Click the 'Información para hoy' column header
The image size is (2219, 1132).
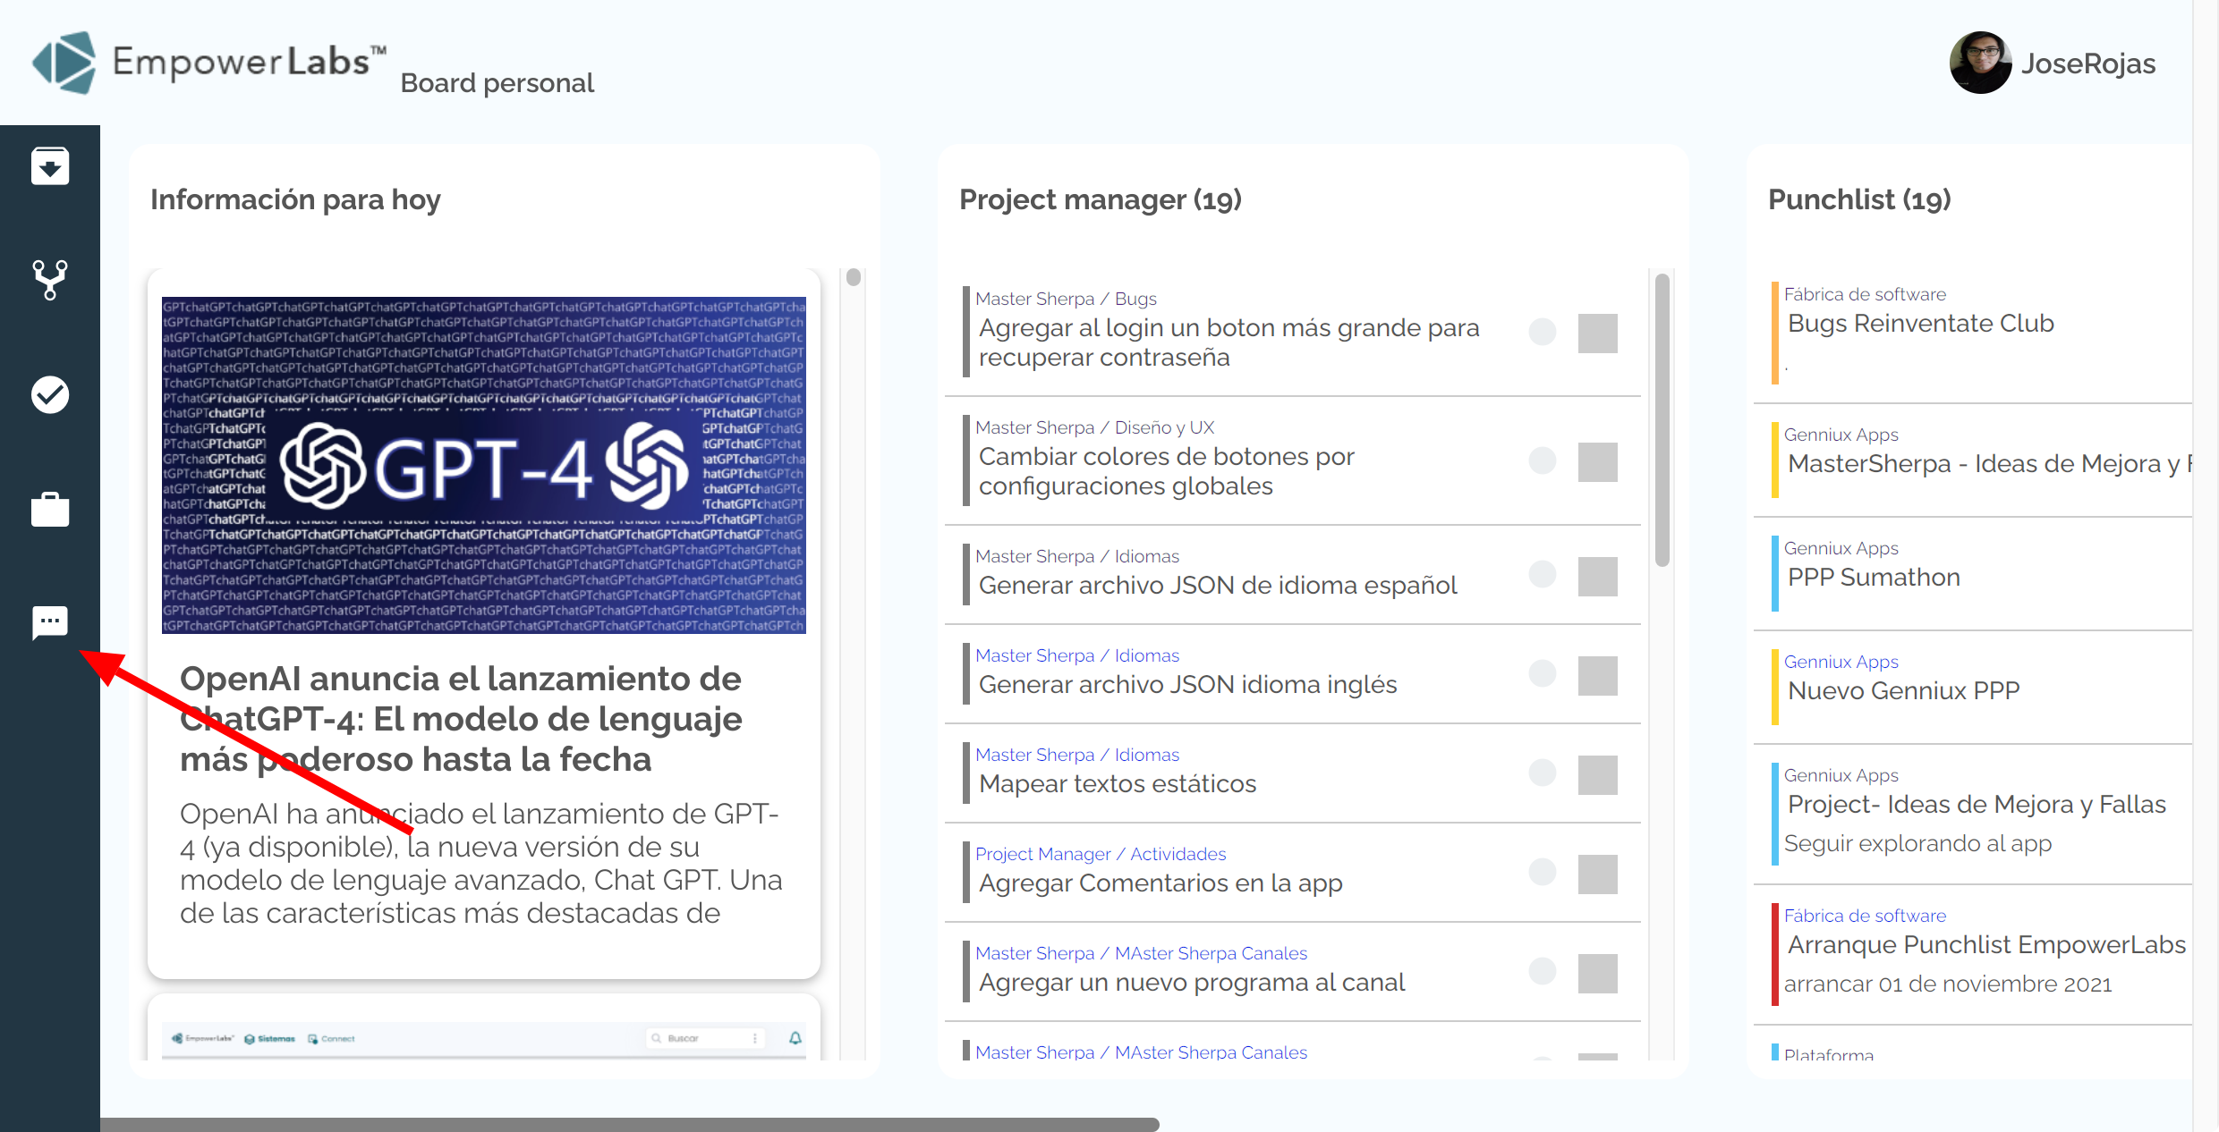click(x=295, y=199)
